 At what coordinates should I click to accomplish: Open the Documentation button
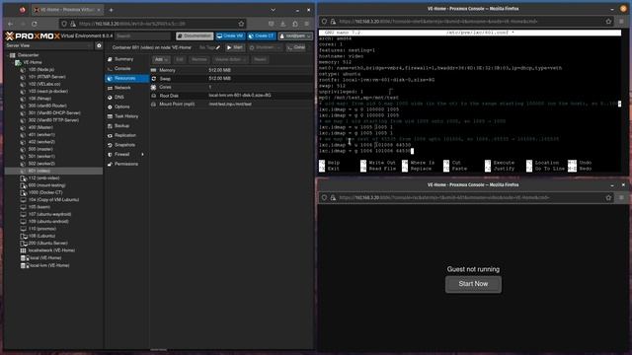(195, 35)
